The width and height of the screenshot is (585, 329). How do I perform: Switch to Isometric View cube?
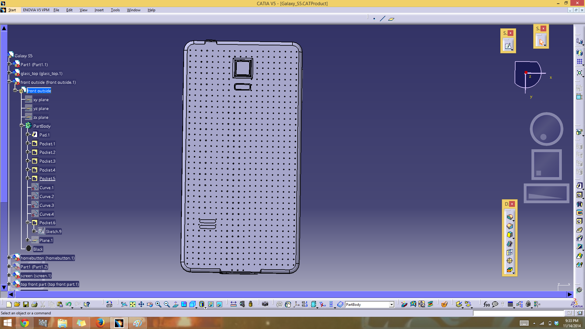(192, 304)
